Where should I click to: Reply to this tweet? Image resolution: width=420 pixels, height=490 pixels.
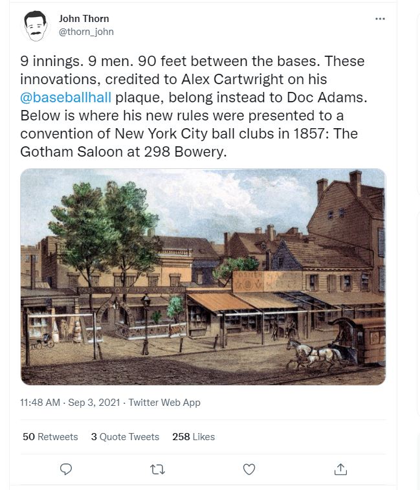tap(65, 469)
